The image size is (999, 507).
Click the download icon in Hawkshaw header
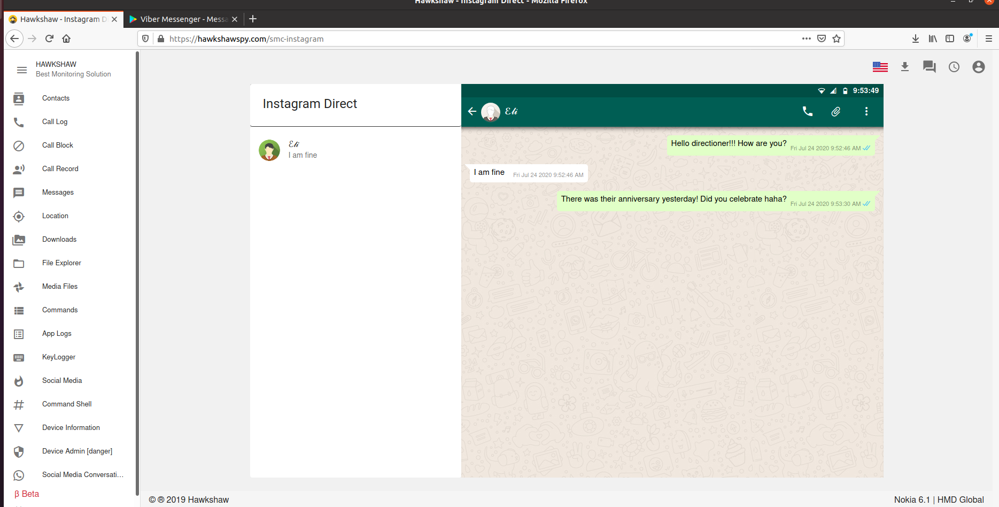click(905, 67)
